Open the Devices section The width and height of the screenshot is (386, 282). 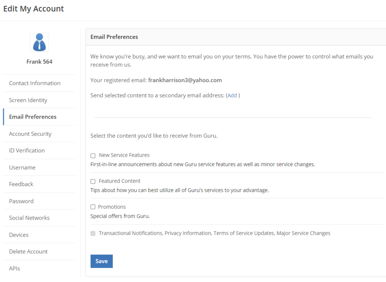tap(19, 235)
